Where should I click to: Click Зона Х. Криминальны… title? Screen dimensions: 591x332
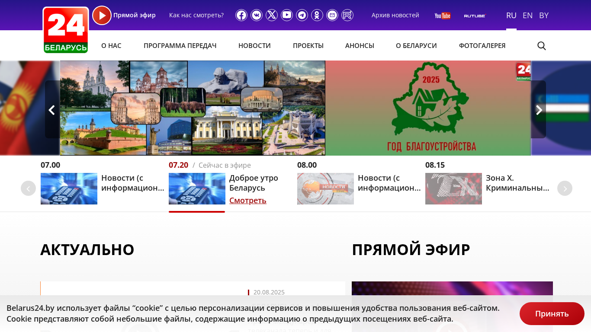pos(517,183)
